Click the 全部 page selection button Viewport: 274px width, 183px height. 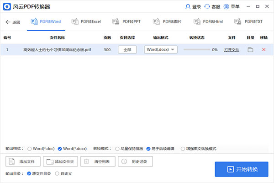coord(127,50)
